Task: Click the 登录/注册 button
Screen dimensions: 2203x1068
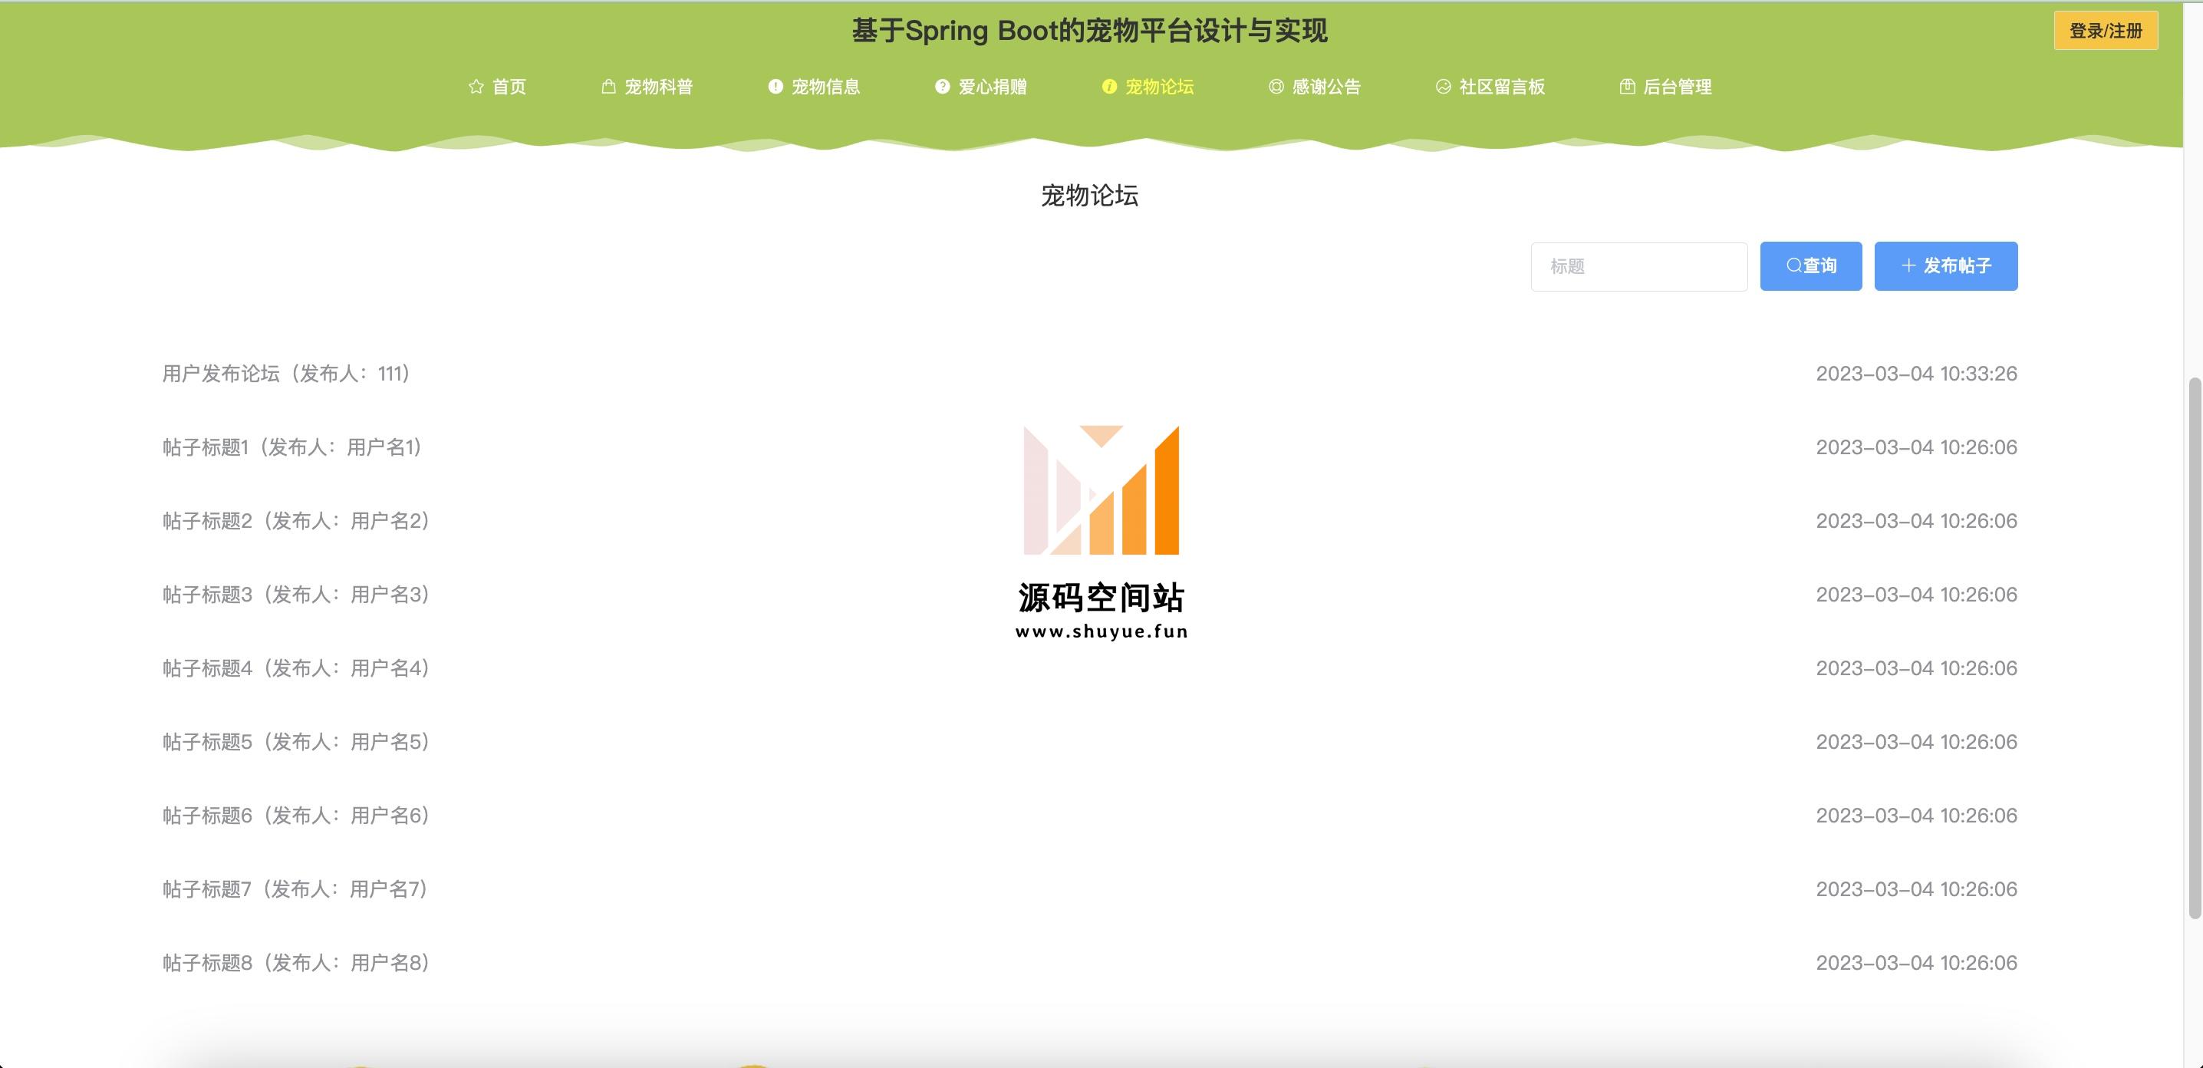Action: [2106, 31]
